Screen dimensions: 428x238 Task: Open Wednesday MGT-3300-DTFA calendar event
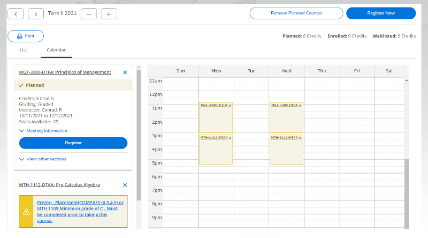point(285,105)
